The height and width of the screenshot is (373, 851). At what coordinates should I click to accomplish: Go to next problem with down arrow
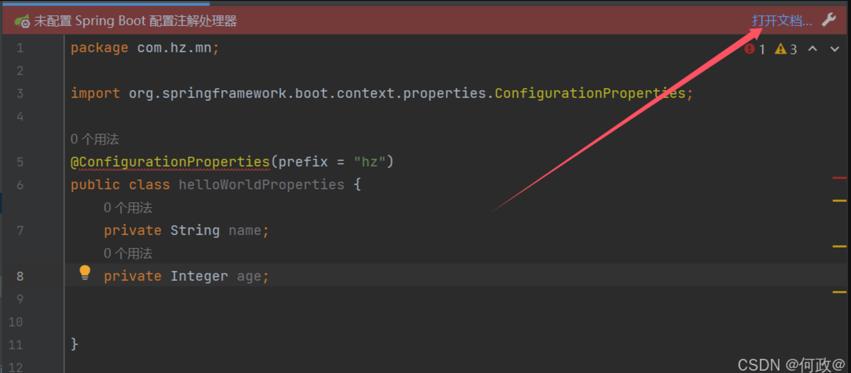click(x=834, y=49)
